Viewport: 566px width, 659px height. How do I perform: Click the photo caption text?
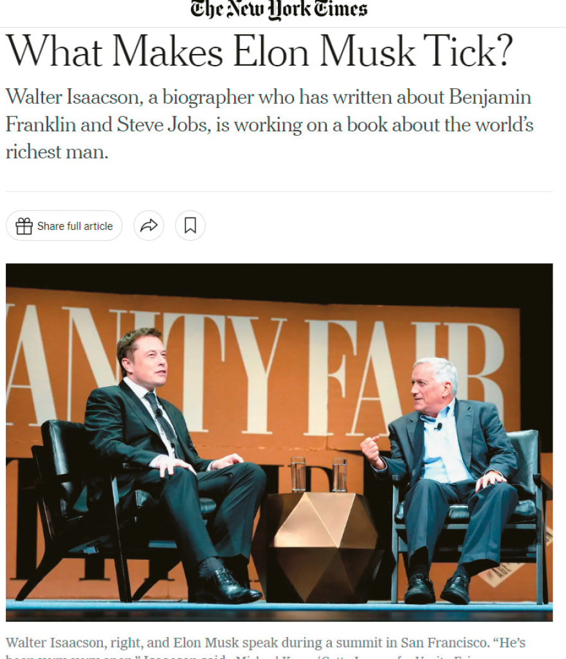point(266,649)
